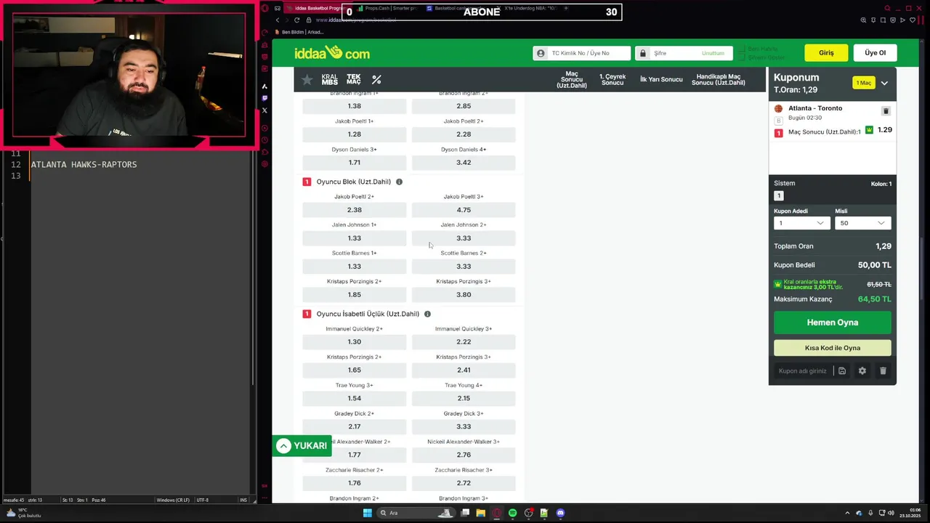Focus the TC Kimlik No / Üye No field

pyautogui.click(x=581, y=53)
